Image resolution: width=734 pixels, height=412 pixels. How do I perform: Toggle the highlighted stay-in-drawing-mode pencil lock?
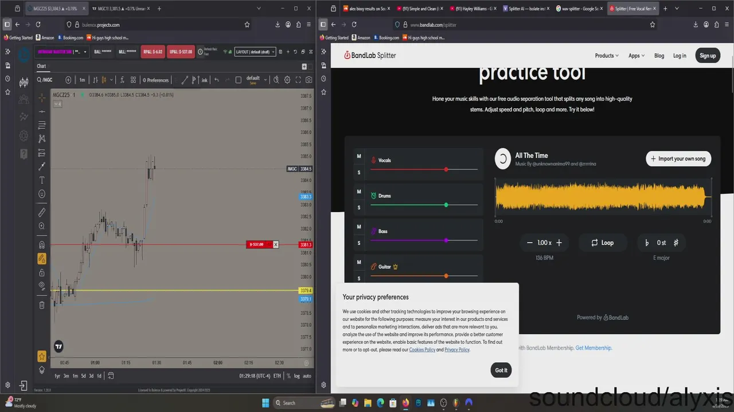(x=42, y=259)
